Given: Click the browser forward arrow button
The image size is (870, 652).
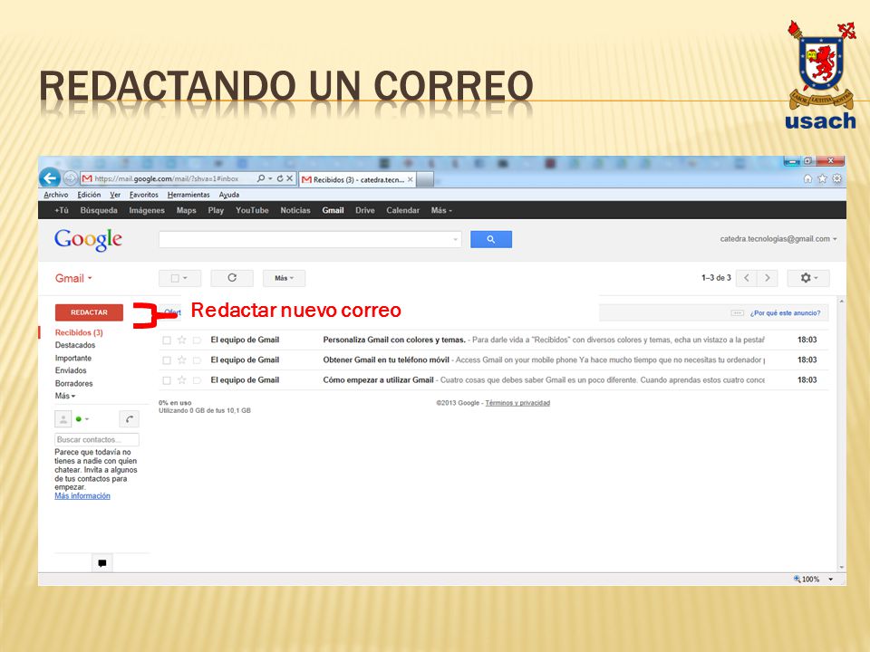Looking at the screenshot, I should click(x=70, y=178).
